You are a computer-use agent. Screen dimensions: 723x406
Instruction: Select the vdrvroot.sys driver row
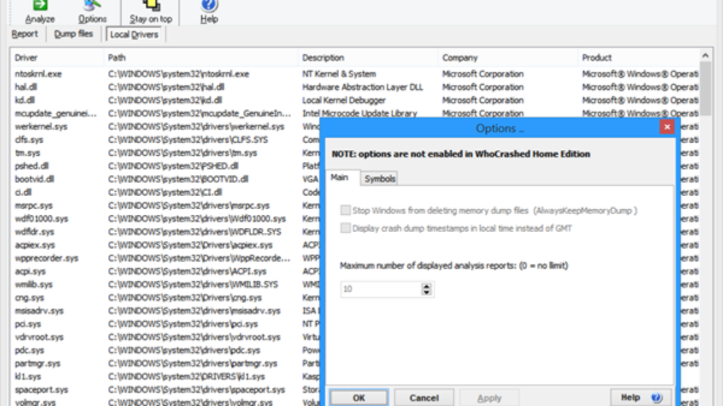pyautogui.click(x=166, y=337)
